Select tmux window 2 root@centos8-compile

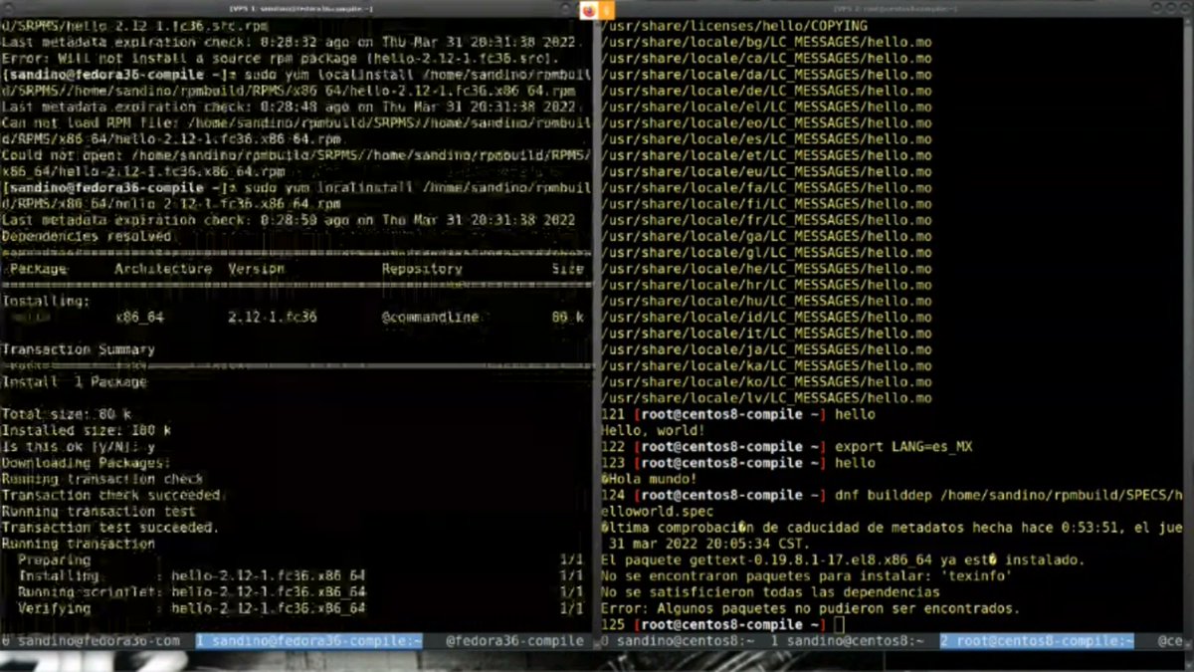click(x=1037, y=641)
